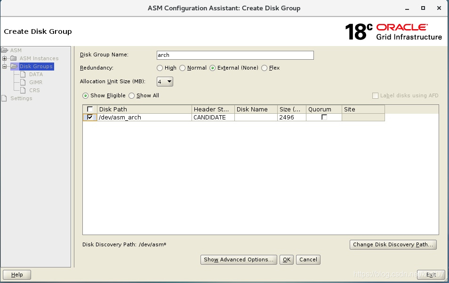
Task: Maximize the ASM Configuration Assistant window
Action: (423, 8)
